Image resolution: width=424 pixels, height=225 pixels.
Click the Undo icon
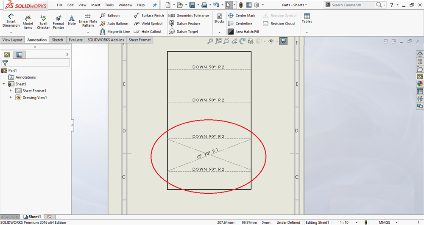tap(216, 5)
